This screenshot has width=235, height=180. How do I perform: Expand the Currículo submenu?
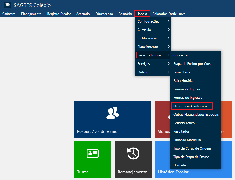[152, 30]
